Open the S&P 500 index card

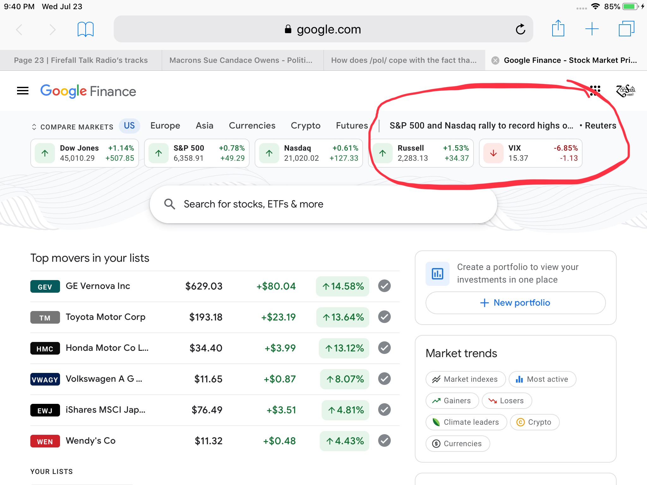(x=197, y=153)
